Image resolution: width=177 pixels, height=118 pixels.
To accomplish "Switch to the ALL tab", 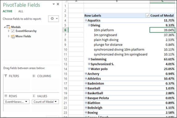I will [21, 11].
